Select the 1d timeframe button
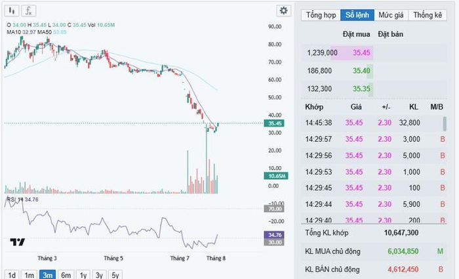The image size is (459, 279). (12, 275)
